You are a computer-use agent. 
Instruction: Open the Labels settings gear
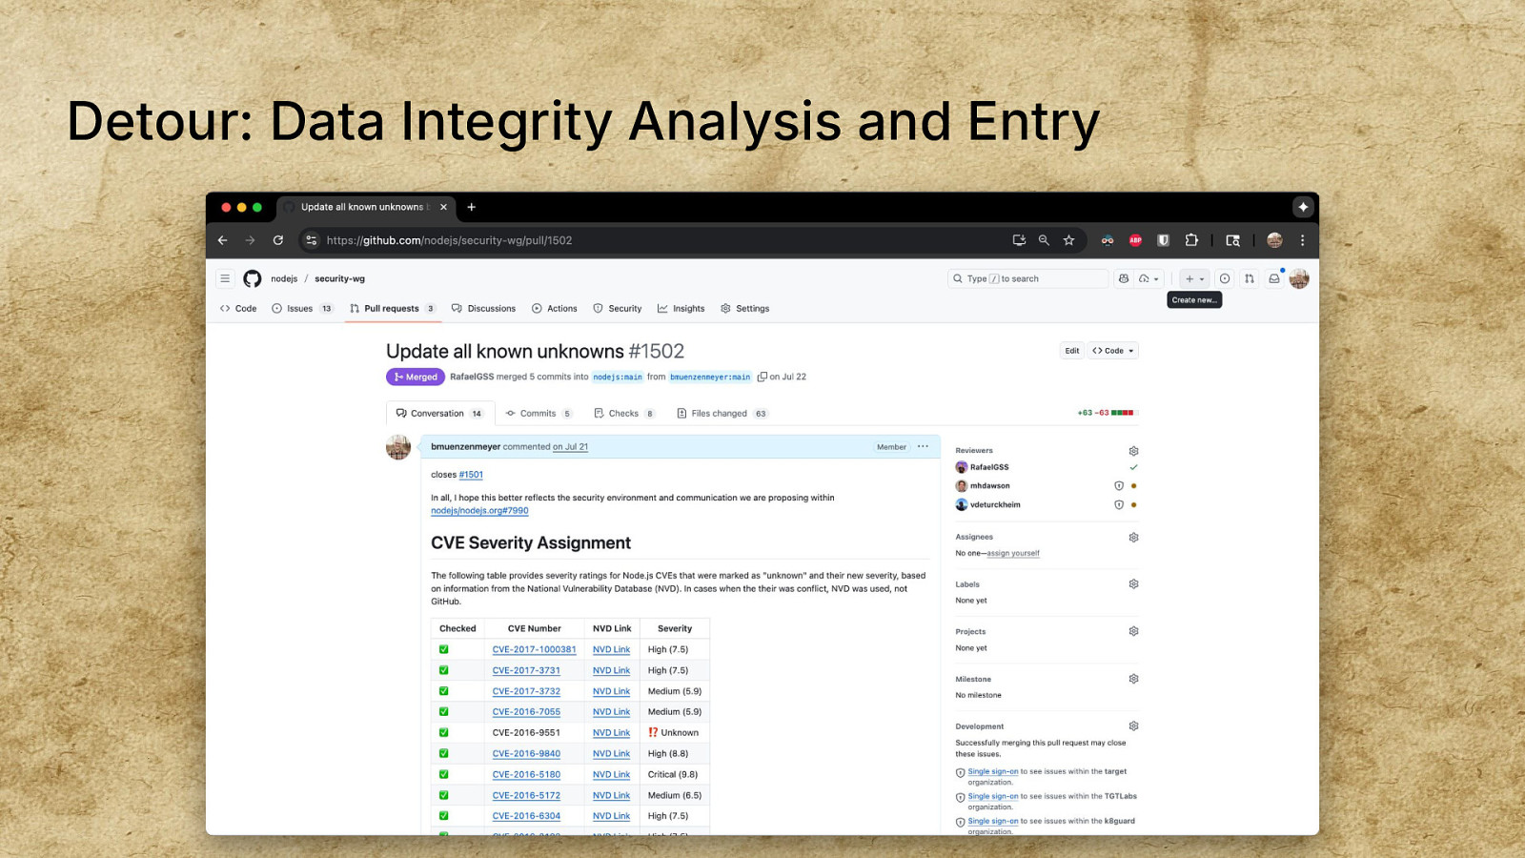click(x=1133, y=584)
